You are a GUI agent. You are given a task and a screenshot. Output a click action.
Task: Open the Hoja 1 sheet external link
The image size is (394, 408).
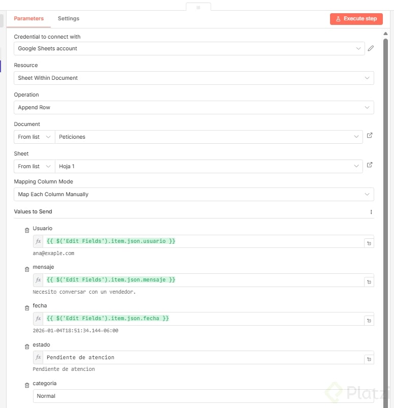[370, 165]
